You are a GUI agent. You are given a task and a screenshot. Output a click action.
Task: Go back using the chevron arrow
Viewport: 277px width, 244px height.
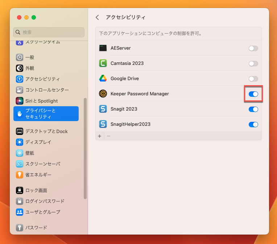click(97, 17)
